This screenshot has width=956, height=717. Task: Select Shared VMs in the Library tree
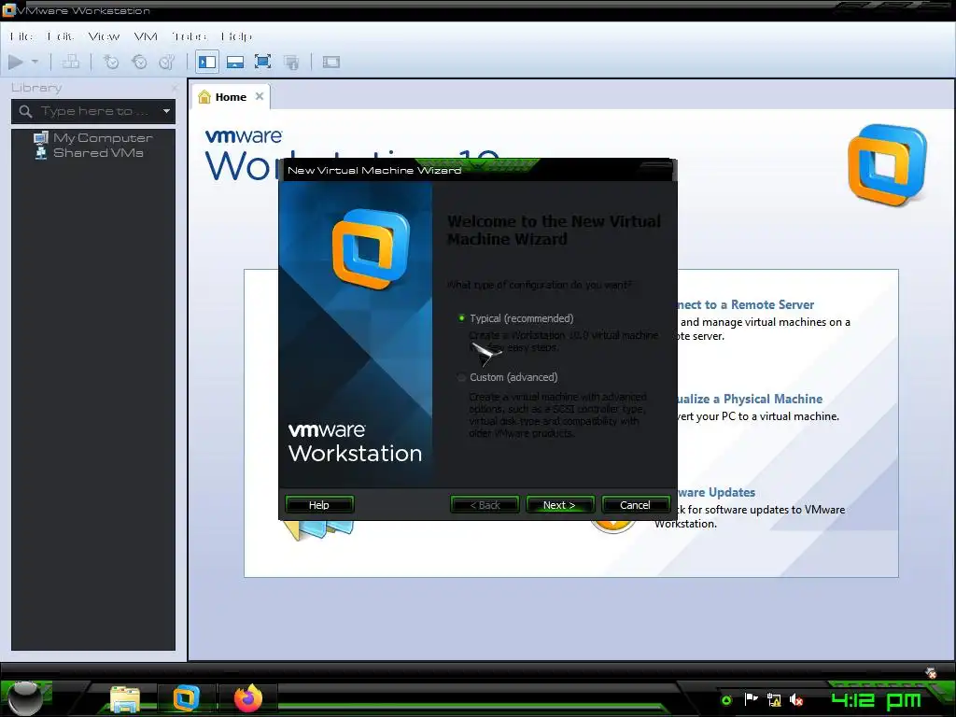[x=89, y=152]
